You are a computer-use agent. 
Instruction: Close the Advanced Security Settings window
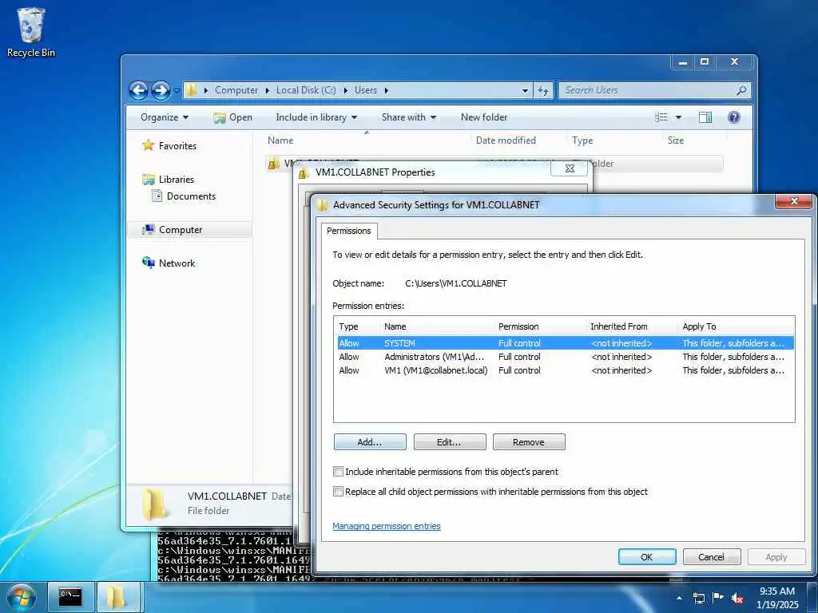point(794,200)
